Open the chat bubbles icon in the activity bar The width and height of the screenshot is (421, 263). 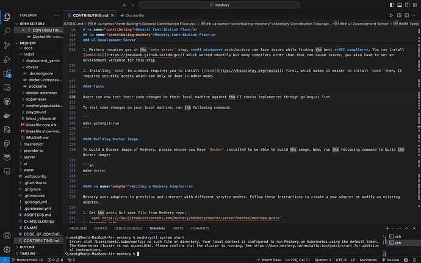point(7,171)
